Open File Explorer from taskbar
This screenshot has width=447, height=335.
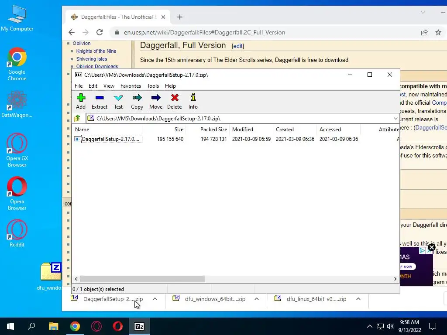pos(53,326)
